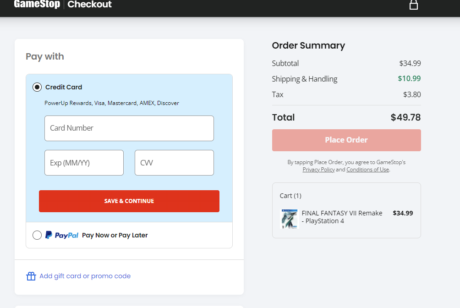This screenshot has height=308, width=460.
Task: Click the GameStop logo in header
Action: pyautogui.click(x=37, y=4)
